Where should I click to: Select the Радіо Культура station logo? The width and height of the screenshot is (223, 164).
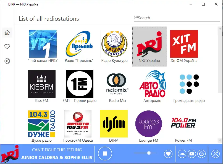114,44
